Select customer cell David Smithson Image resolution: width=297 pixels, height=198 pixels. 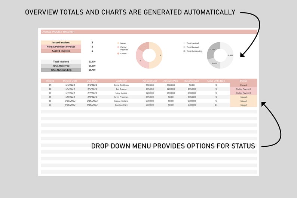121,85
